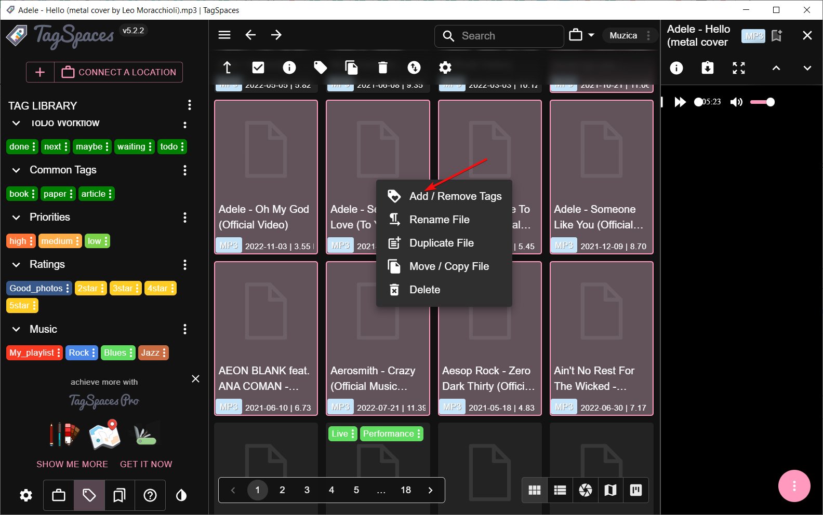Open Common Tags group options menu
This screenshot has width=823, height=515.
[185, 170]
